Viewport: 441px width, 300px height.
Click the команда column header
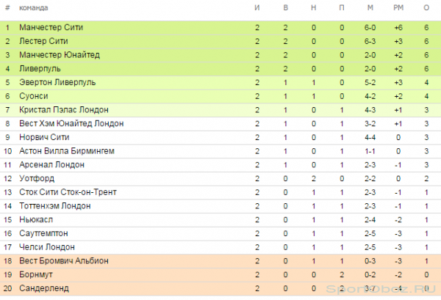pos(34,8)
